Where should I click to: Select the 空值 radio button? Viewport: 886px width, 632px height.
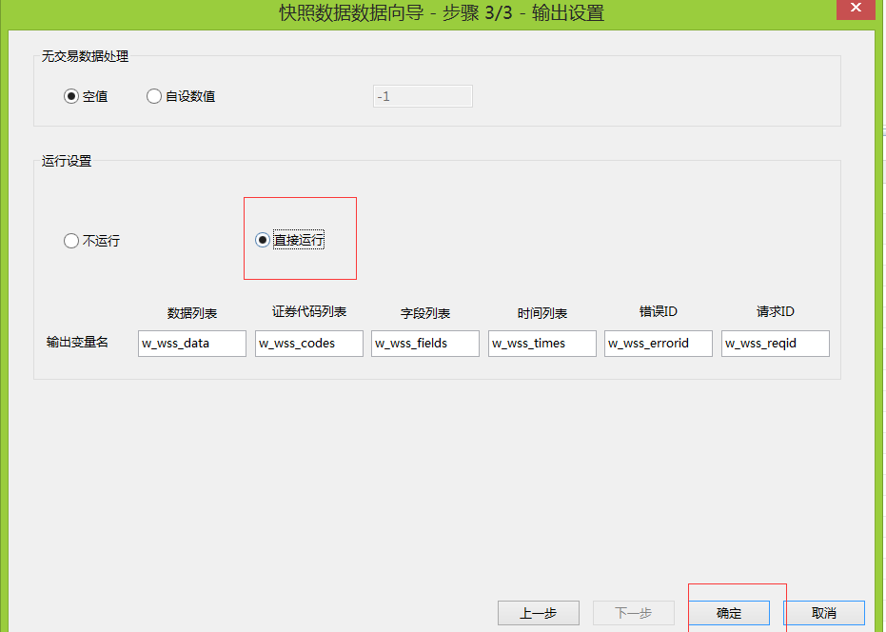click(x=71, y=96)
